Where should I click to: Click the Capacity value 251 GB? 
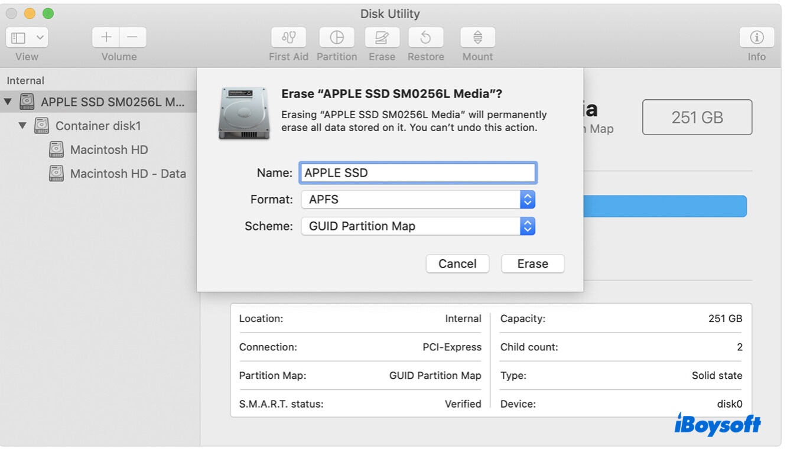pyautogui.click(x=726, y=318)
